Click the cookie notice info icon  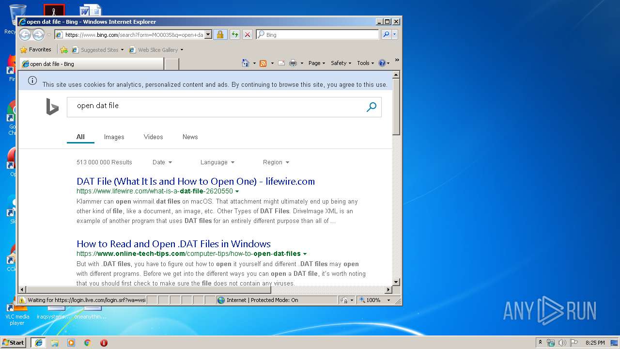point(32,80)
